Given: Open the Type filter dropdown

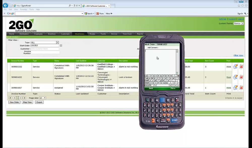Looking at the screenshot, I should pyautogui.click(x=57, y=43).
